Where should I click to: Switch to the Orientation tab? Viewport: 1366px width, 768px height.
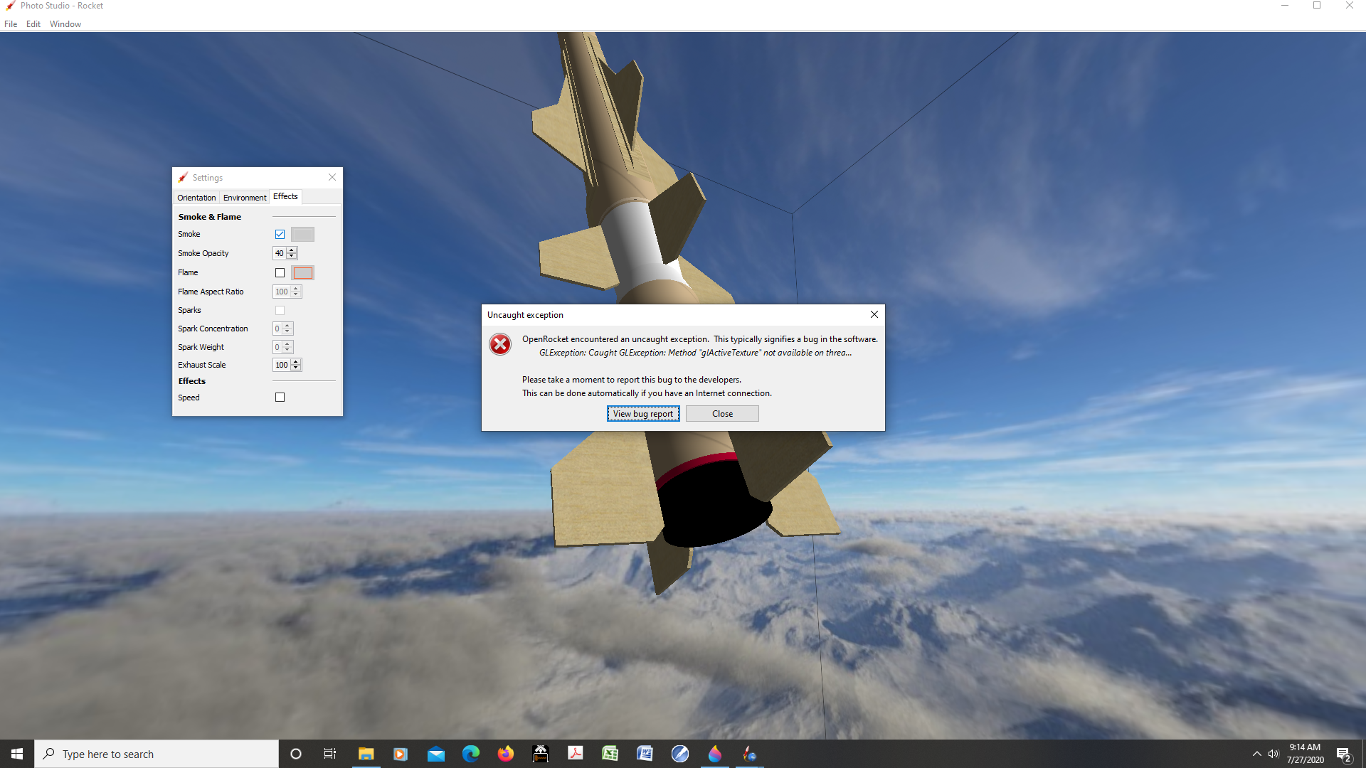tap(196, 197)
